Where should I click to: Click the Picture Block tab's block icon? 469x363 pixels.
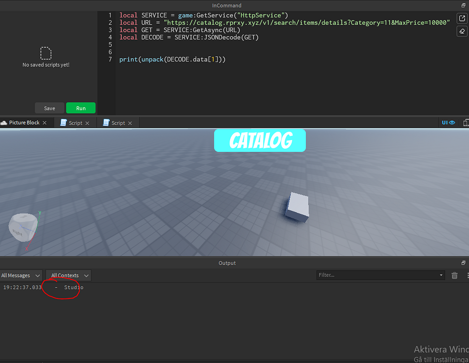pyautogui.click(x=4, y=123)
